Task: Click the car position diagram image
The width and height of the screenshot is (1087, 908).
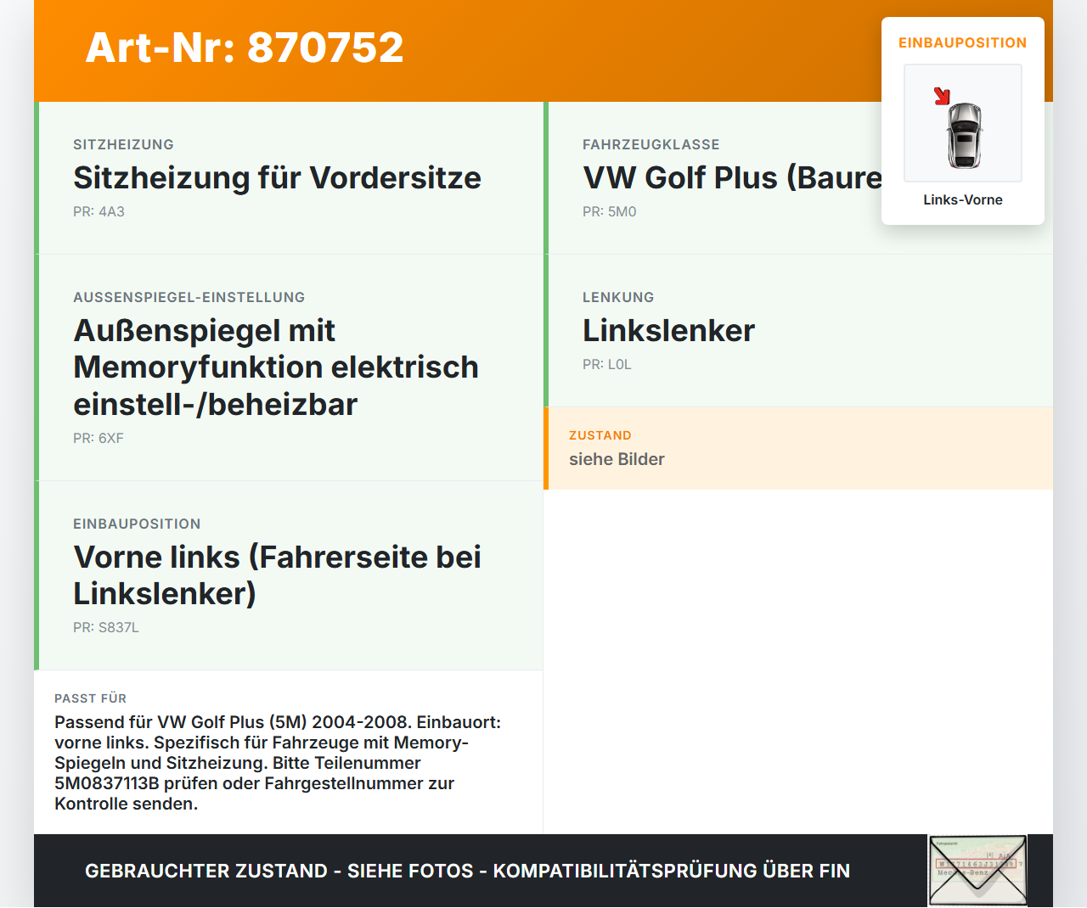Action: 963,123
